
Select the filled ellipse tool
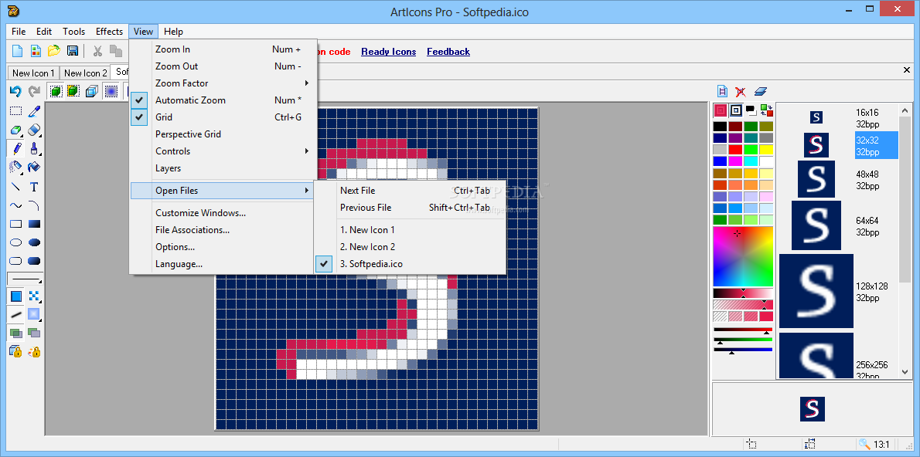(x=34, y=242)
